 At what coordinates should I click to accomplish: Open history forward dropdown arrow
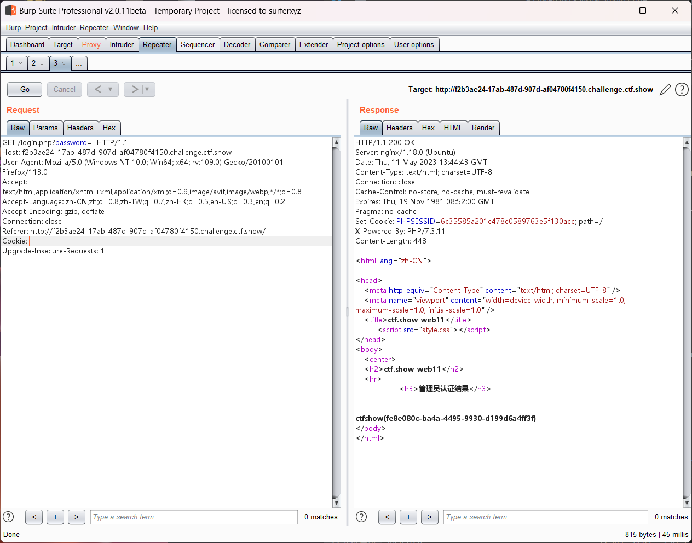(147, 89)
